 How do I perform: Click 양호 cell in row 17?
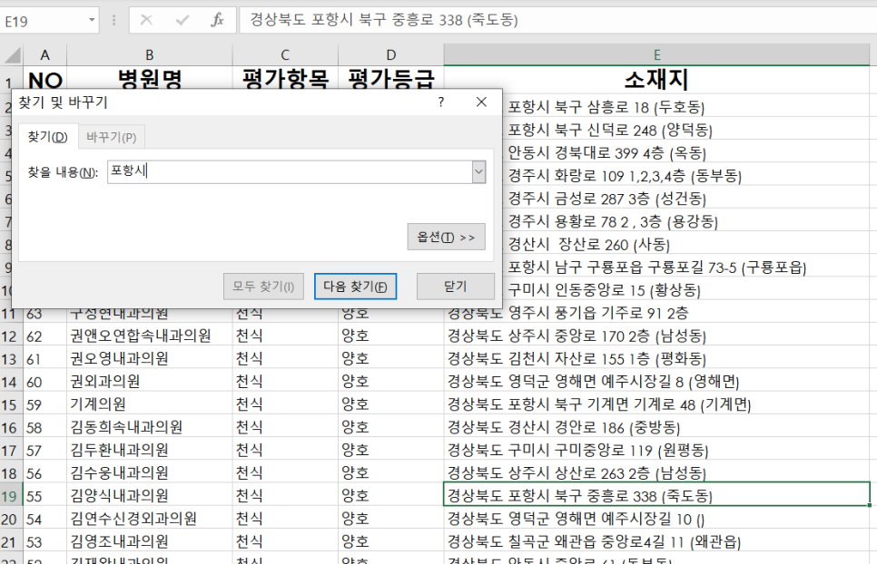[391, 451]
